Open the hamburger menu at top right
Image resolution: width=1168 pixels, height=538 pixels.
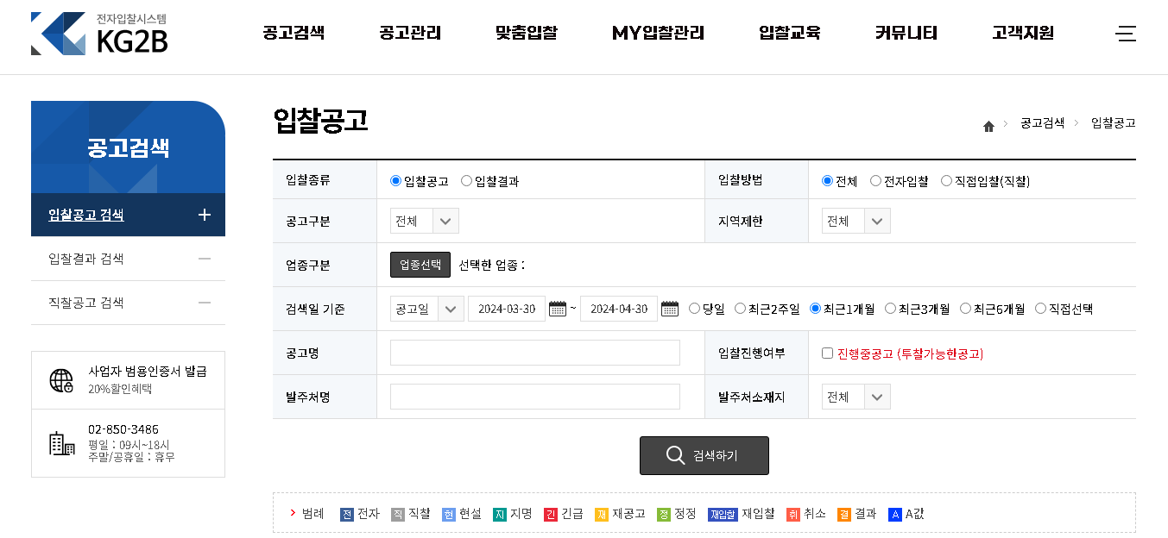(1126, 34)
